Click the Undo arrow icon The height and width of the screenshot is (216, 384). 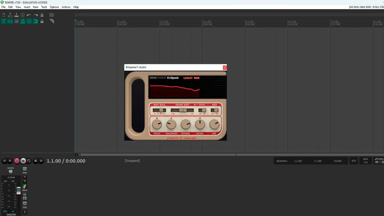29,15
